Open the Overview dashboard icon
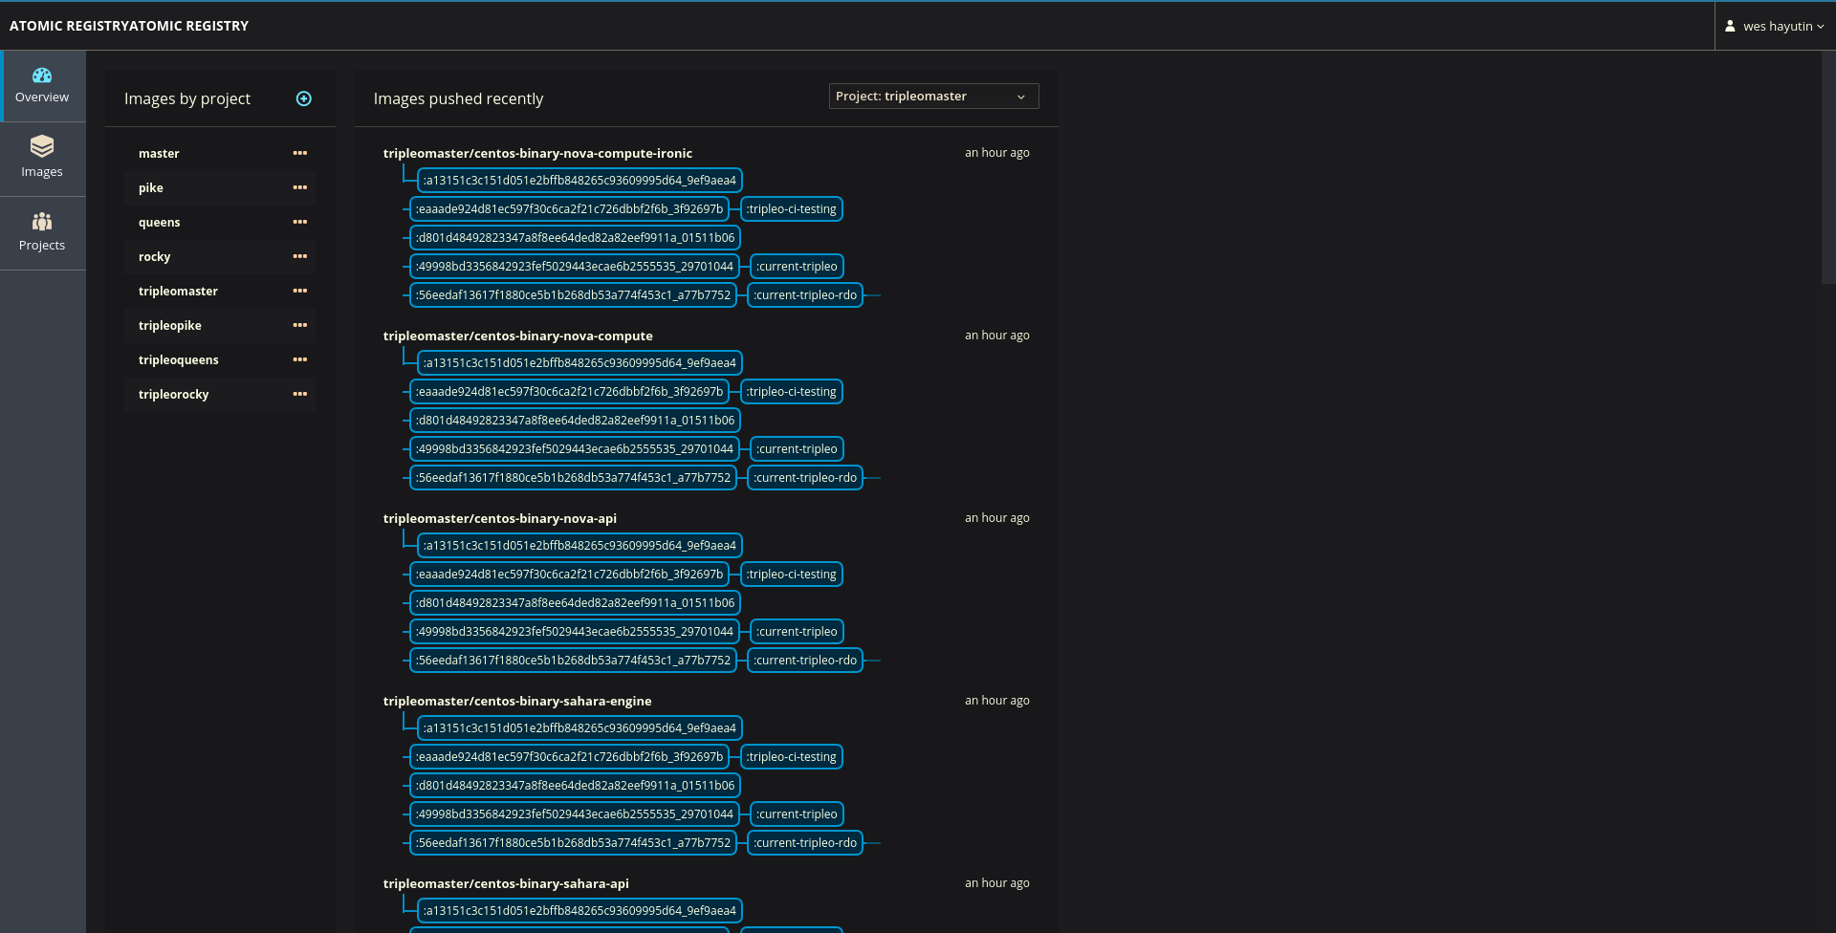Screen dimensions: 1836x933 click(42, 76)
